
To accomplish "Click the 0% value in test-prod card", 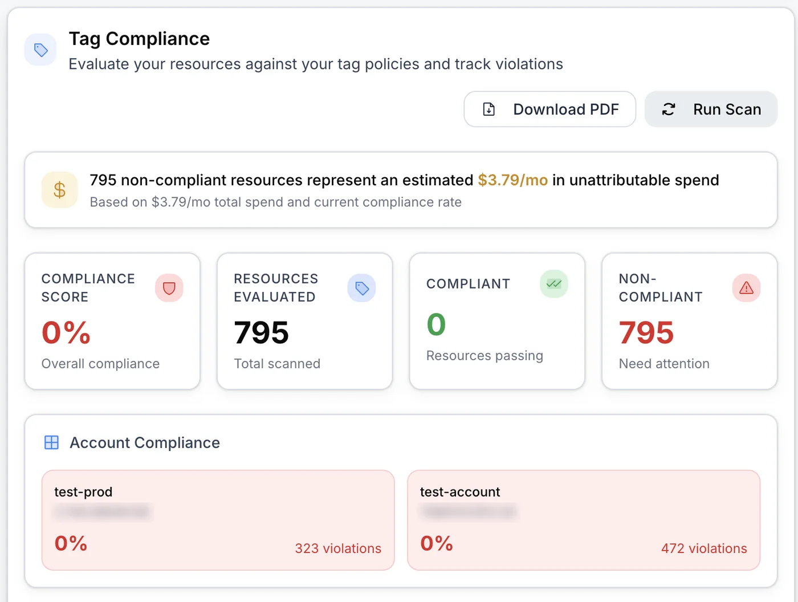I will 71,543.
